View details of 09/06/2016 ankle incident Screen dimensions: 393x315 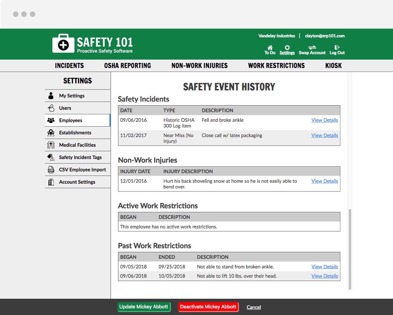point(325,120)
